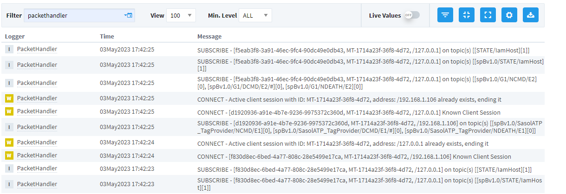Click I badge on the topmost log row
566x194 pixels.
9,49
